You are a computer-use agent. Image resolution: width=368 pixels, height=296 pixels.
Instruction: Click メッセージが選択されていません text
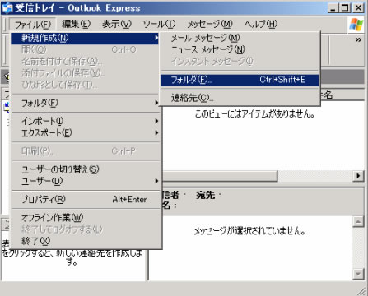click(x=249, y=231)
